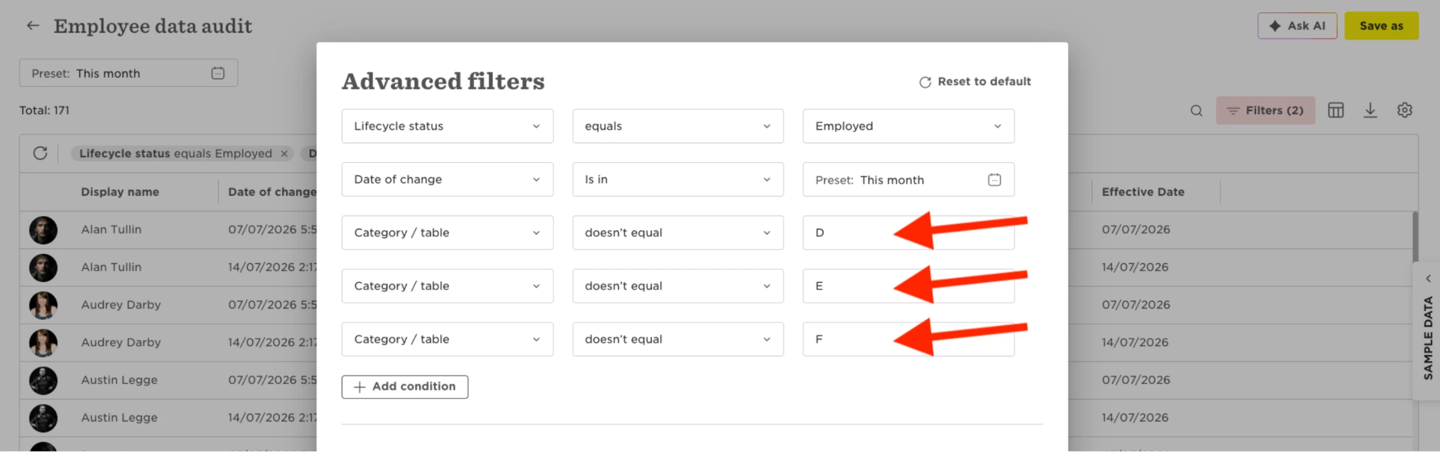Open the equals operator dropdown
The height and width of the screenshot is (452, 1440).
point(677,126)
